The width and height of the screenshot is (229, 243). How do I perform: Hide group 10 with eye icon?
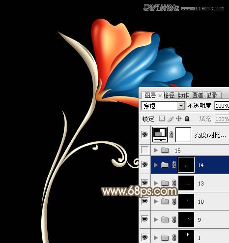144,201
